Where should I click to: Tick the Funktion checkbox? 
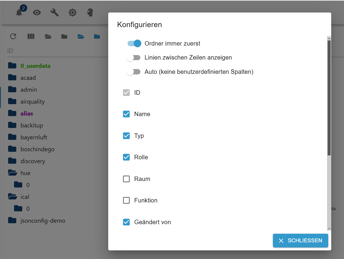pos(126,200)
